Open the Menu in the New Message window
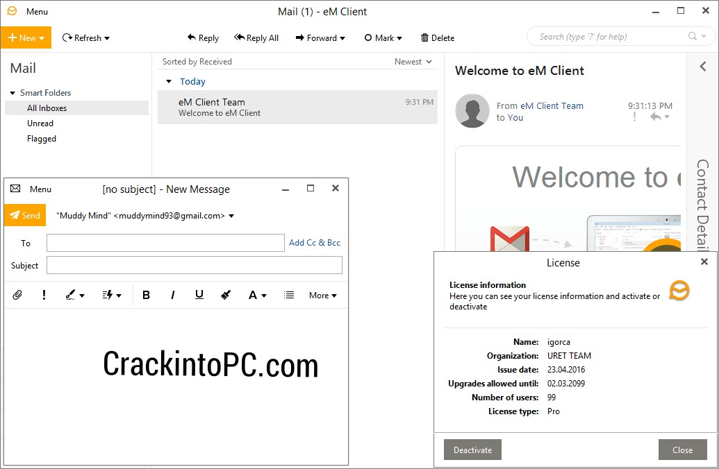The image size is (719, 469). point(40,189)
